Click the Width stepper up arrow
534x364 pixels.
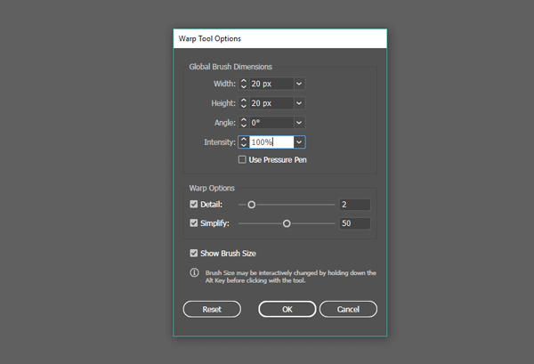[x=244, y=81]
